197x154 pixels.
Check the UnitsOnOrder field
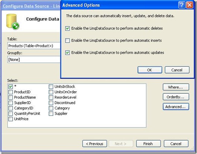click(51, 92)
